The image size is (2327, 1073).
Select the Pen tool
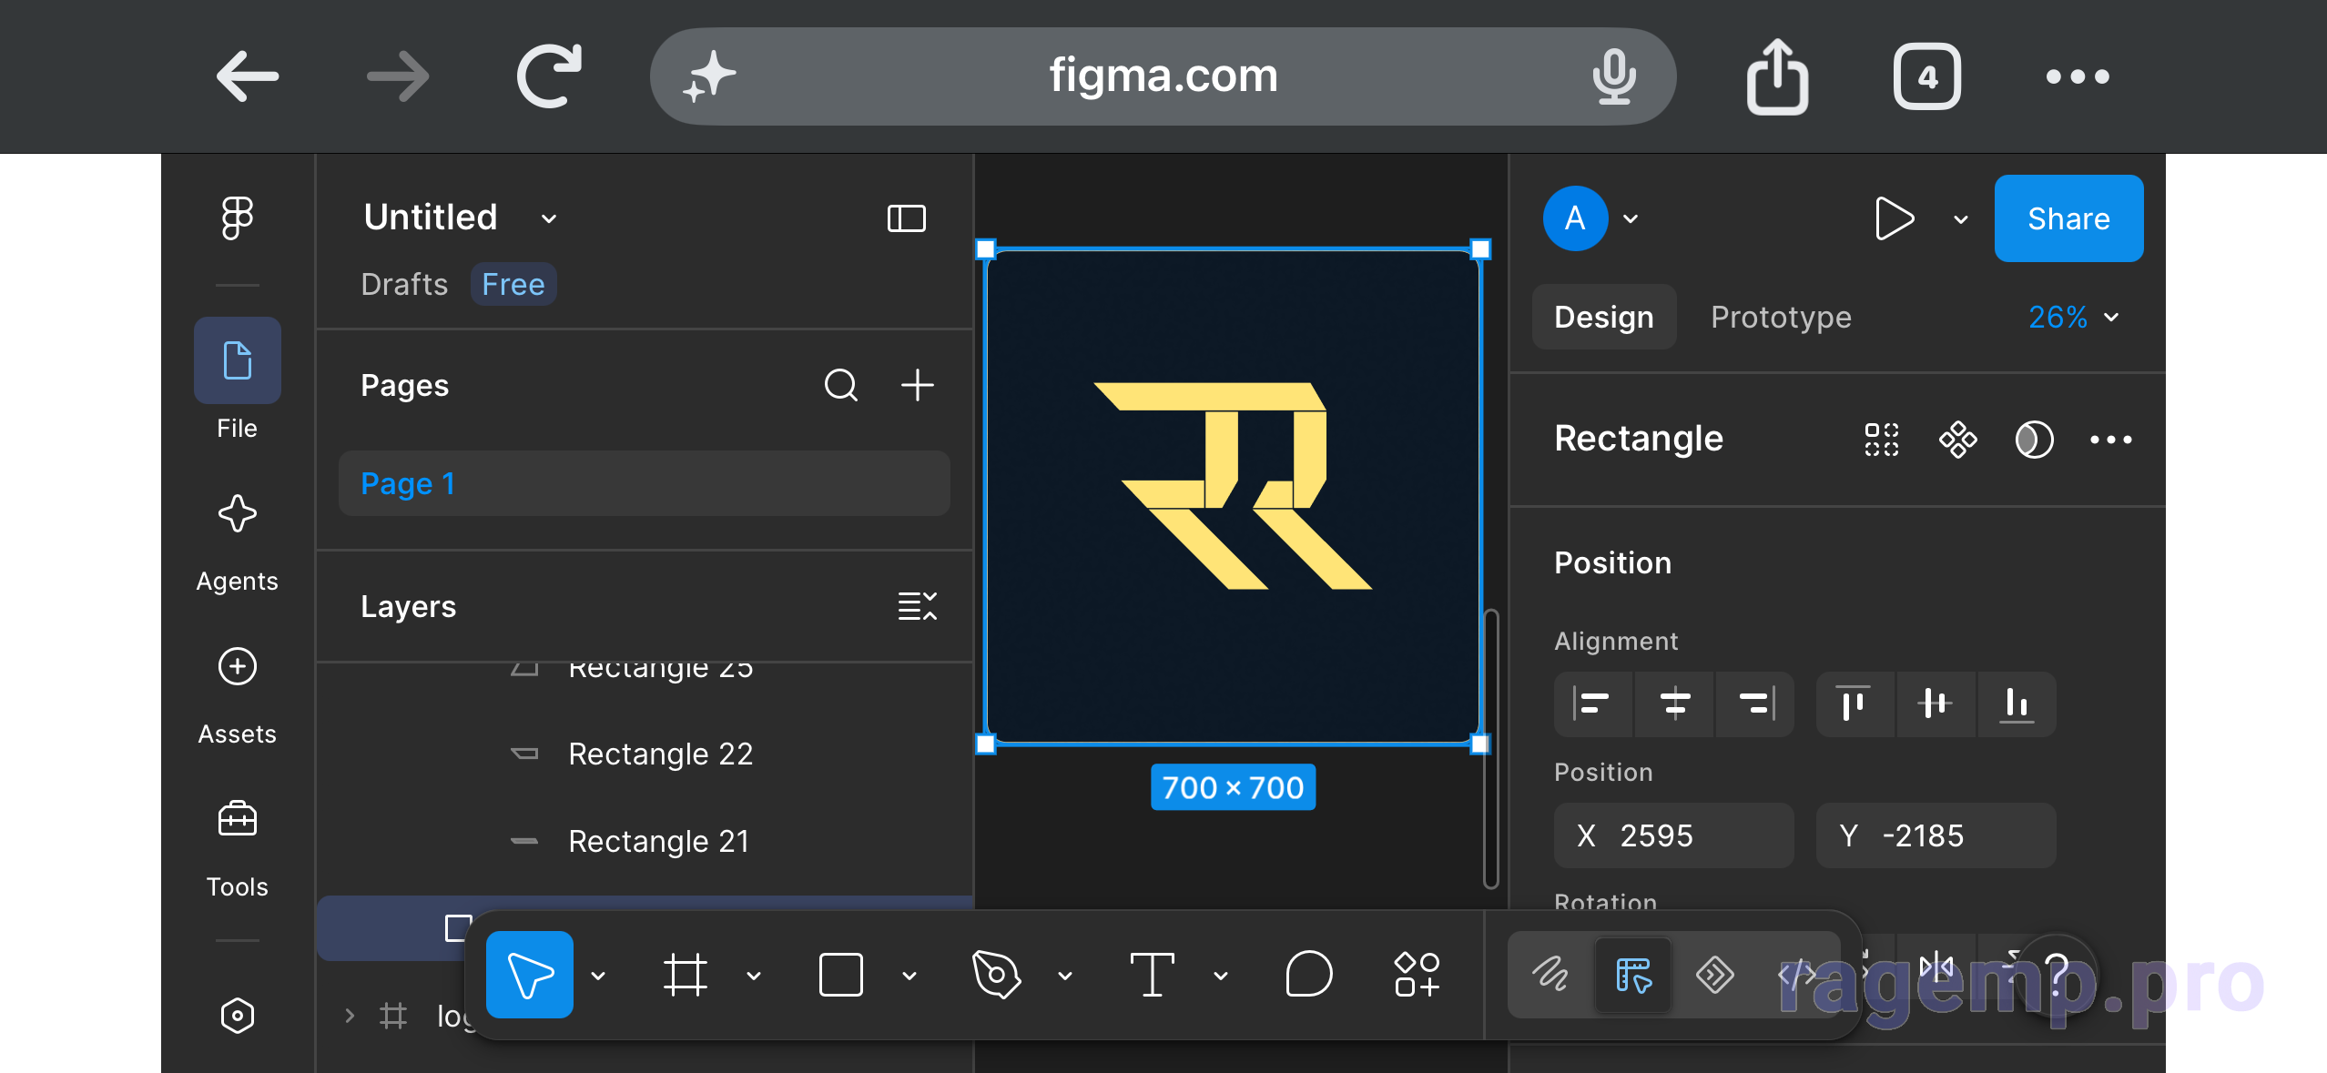996,975
